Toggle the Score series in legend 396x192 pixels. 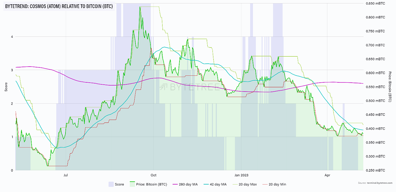(116, 184)
